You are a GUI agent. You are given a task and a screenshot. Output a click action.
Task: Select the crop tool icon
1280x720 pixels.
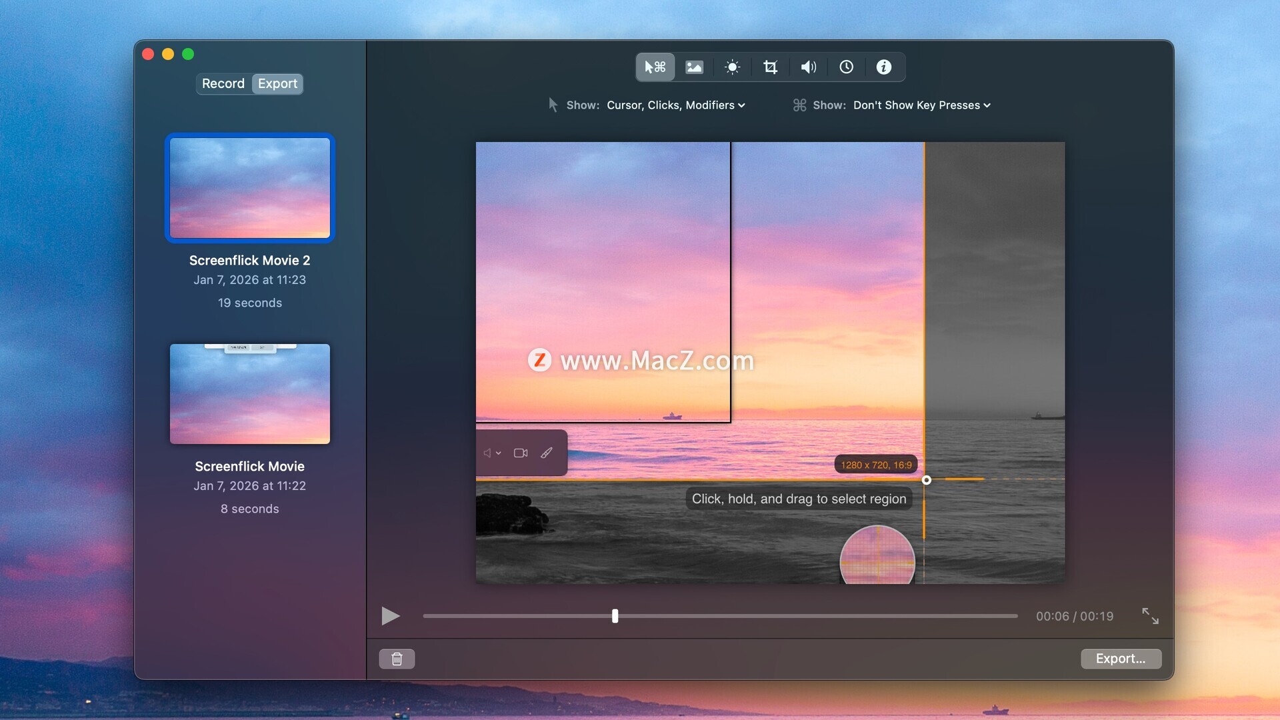(770, 67)
